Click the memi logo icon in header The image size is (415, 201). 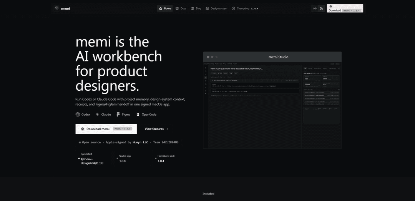(56, 8)
